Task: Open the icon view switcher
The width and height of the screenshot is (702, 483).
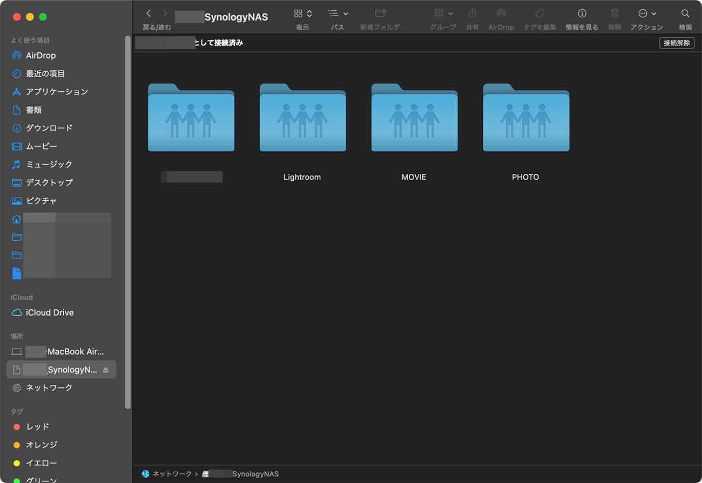Action: pos(303,13)
